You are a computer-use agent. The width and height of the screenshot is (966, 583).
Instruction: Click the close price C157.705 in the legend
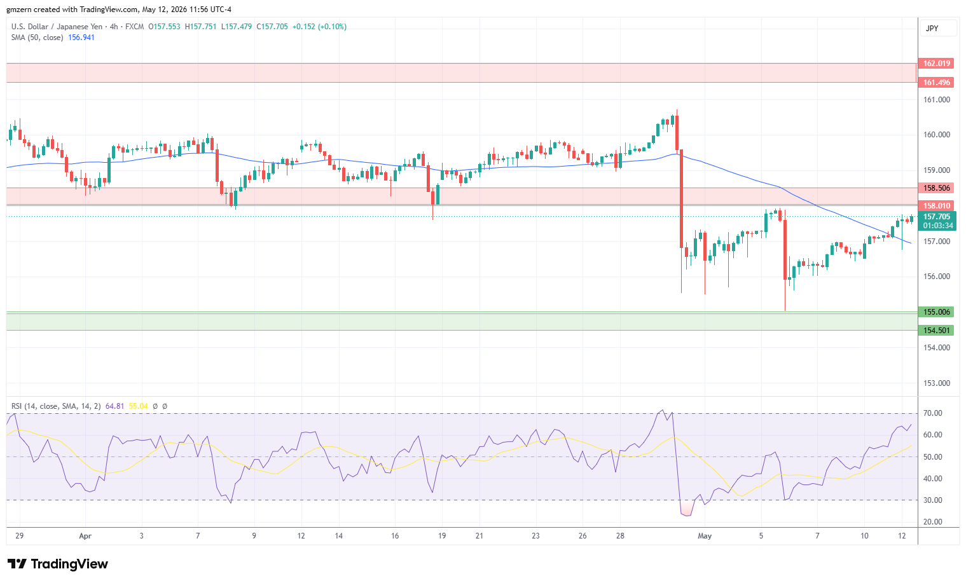(x=272, y=27)
